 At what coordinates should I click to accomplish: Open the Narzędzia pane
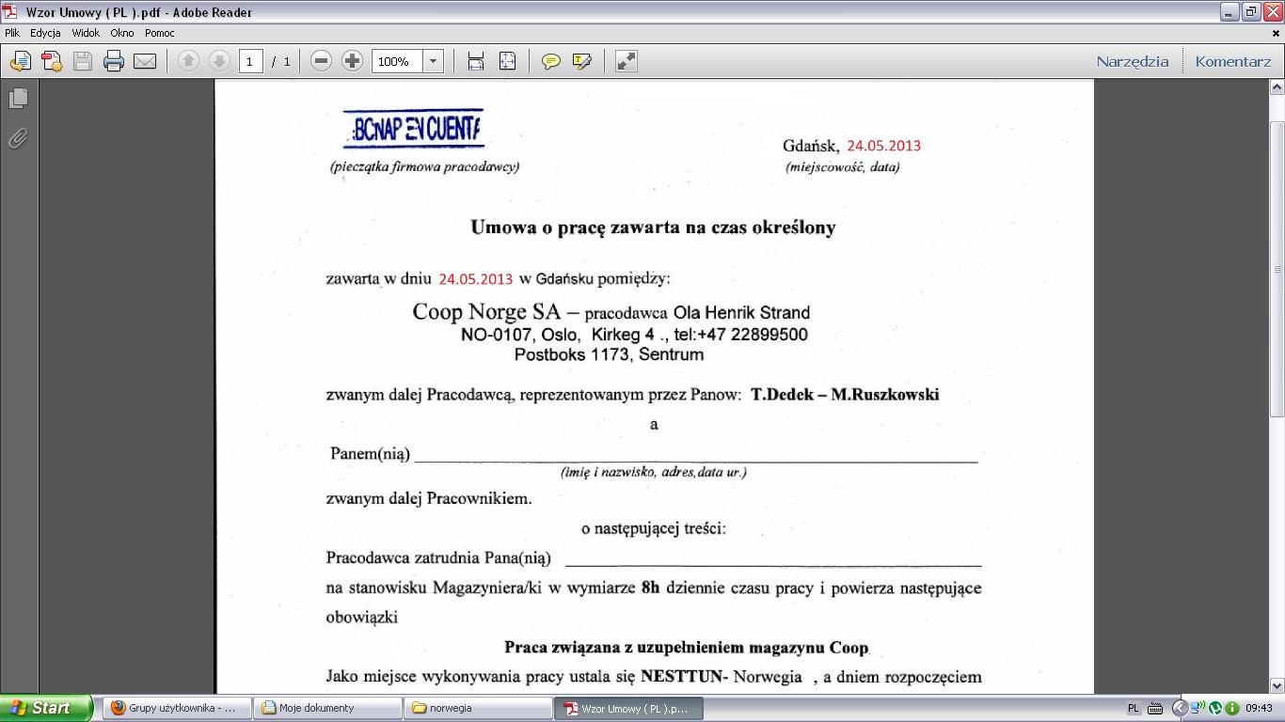[1133, 61]
